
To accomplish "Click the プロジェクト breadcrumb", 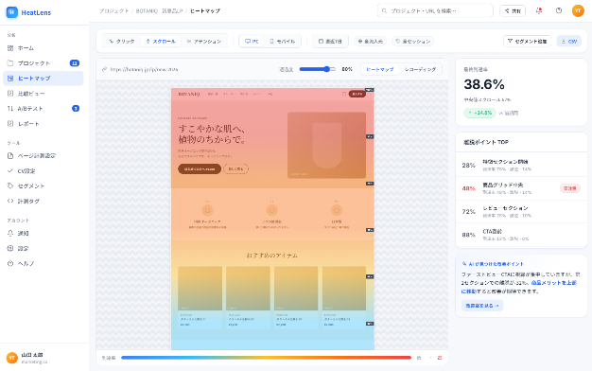I will (113, 11).
